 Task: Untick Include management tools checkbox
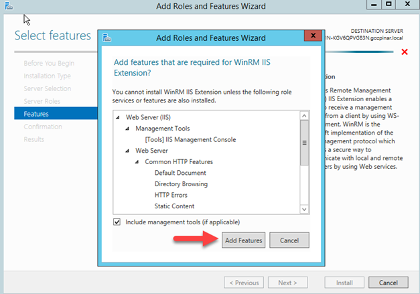[117, 222]
